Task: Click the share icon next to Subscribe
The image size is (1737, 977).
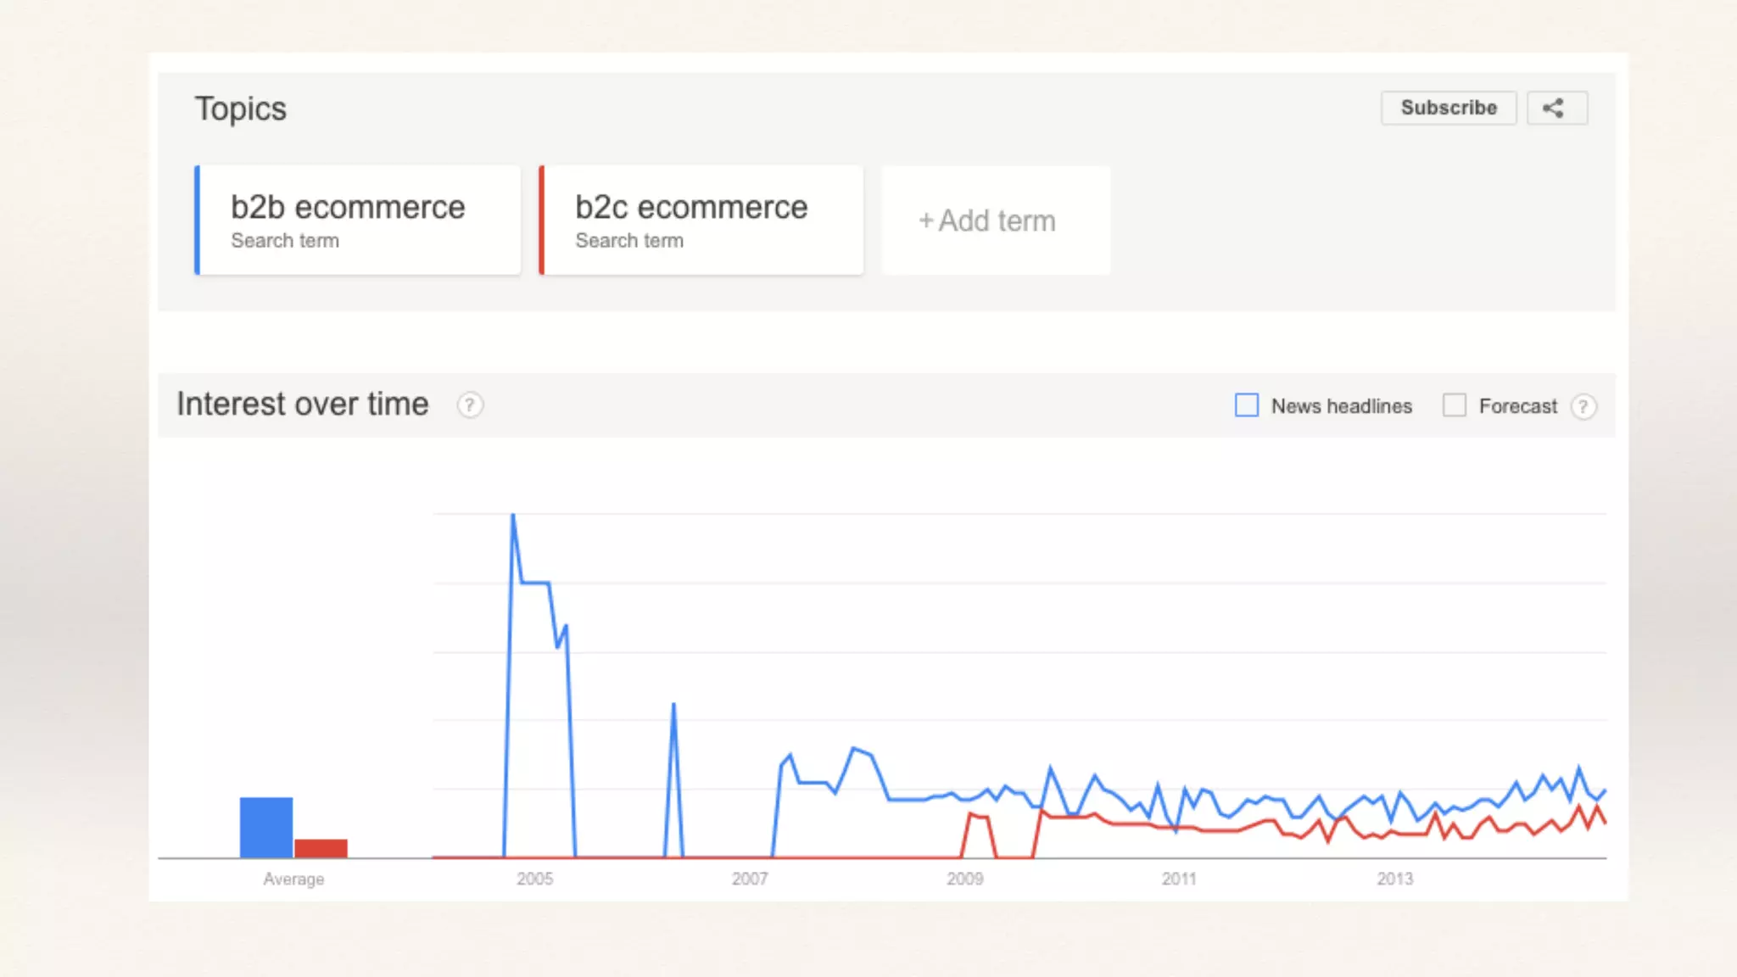Action: coord(1555,109)
